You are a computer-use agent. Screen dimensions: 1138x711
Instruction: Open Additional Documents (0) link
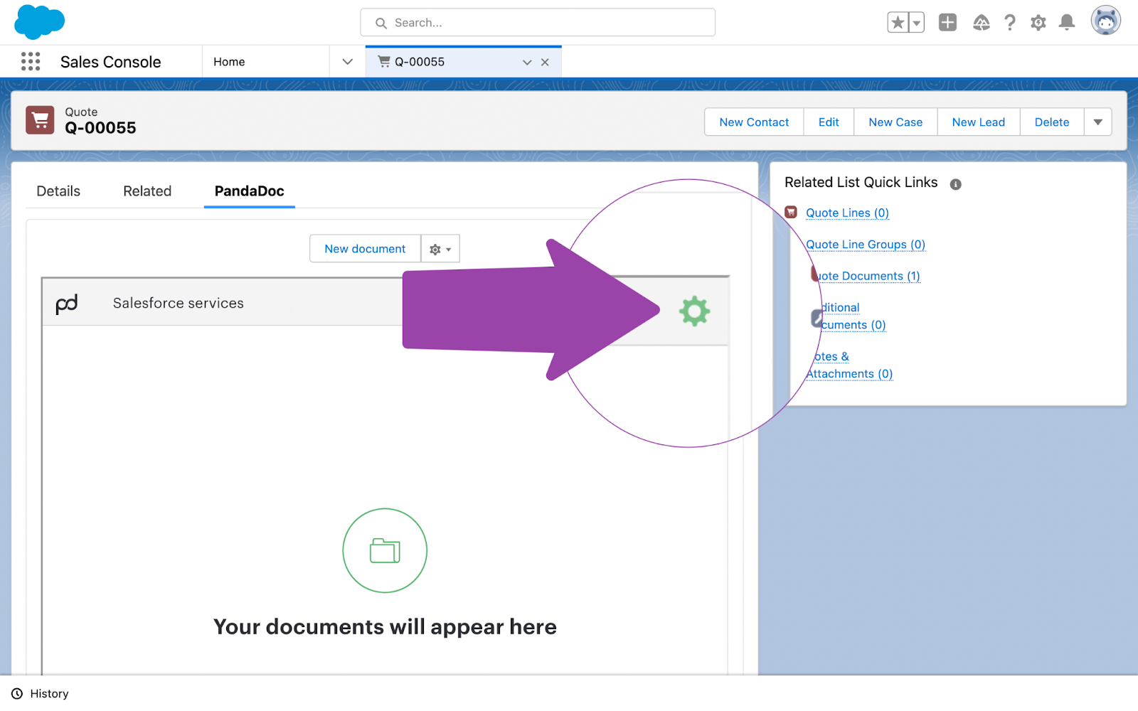pos(853,316)
